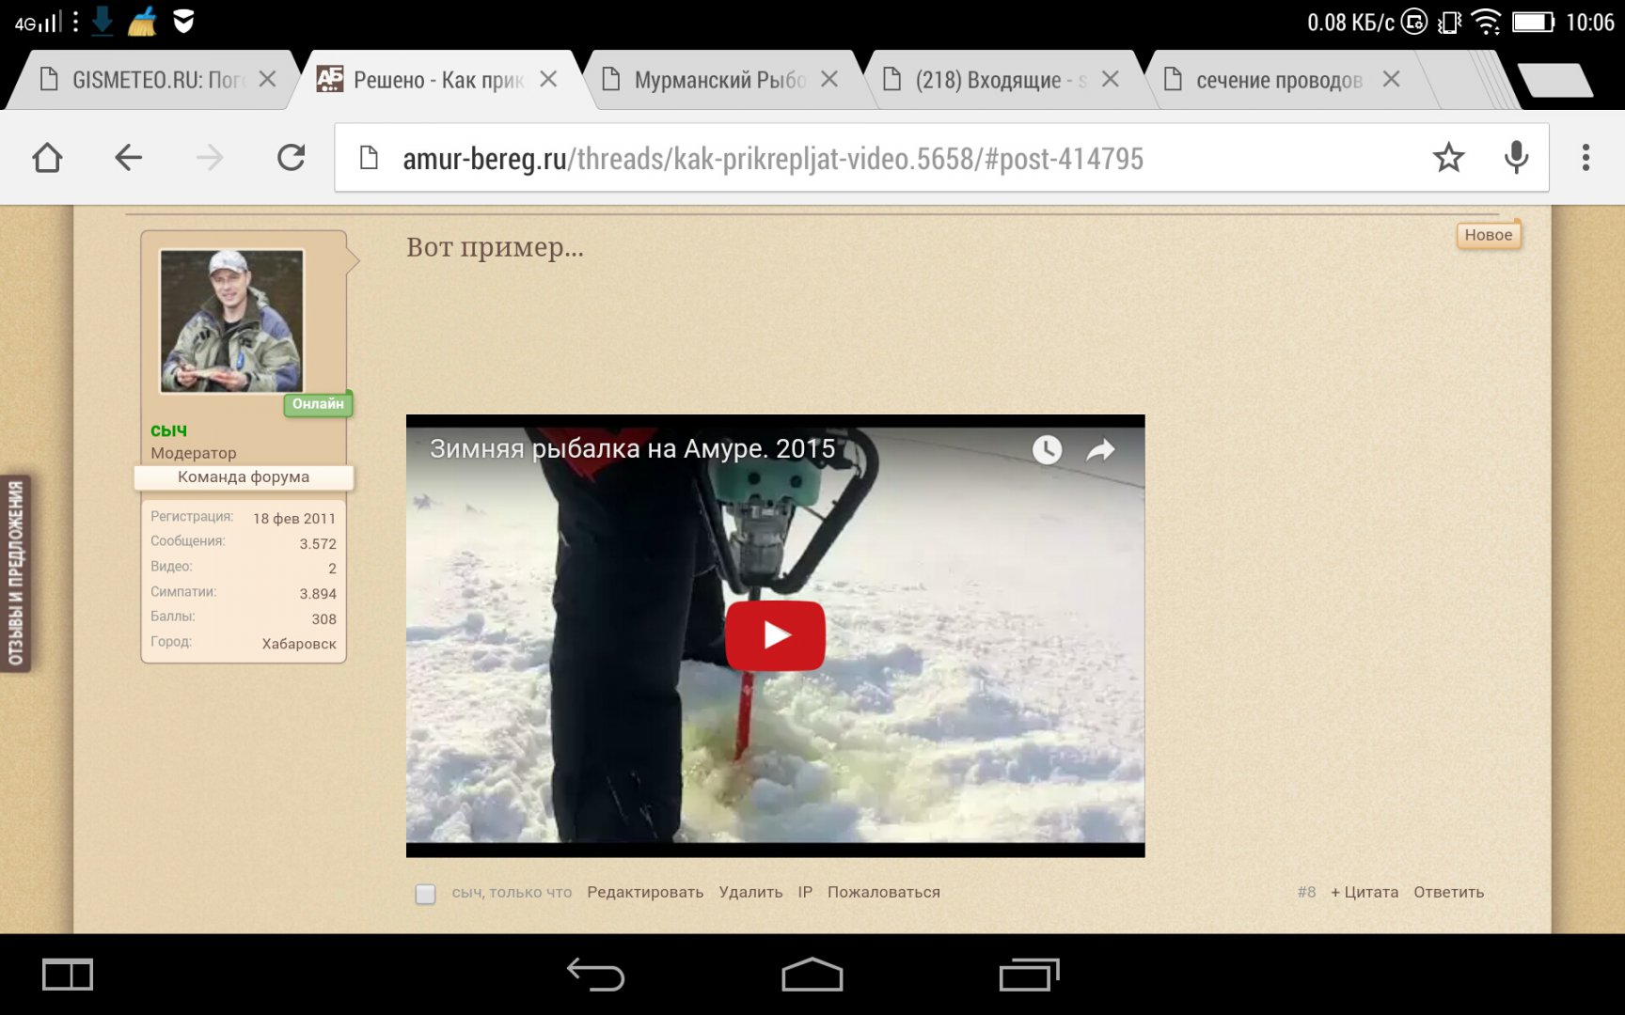
Task: Click the Новое post badge
Action: pos(1488,235)
